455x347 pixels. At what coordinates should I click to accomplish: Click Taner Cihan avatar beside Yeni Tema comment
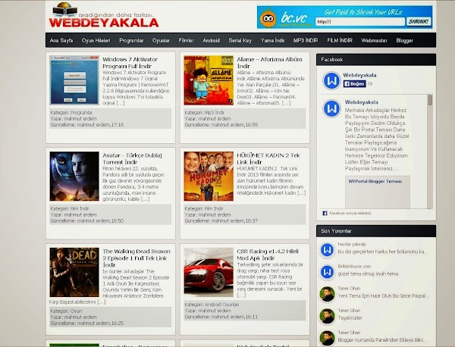[x=327, y=294]
